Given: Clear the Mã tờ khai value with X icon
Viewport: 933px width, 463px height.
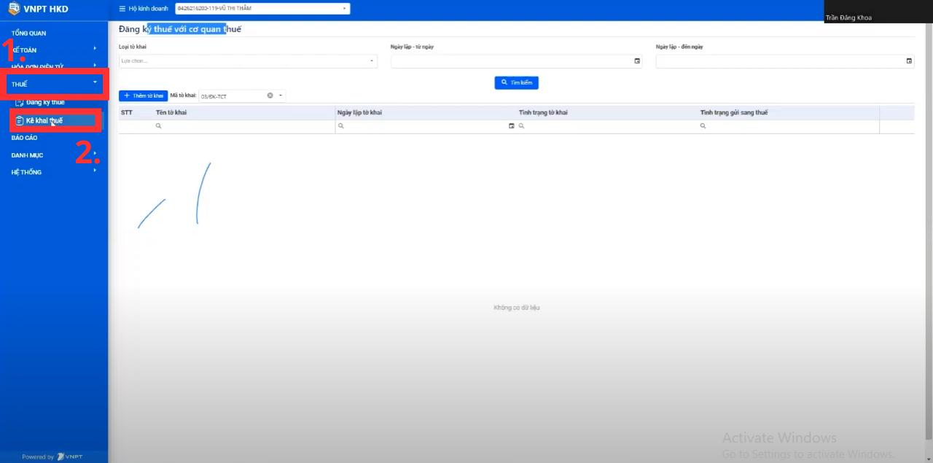Looking at the screenshot, I should (270, 96).
